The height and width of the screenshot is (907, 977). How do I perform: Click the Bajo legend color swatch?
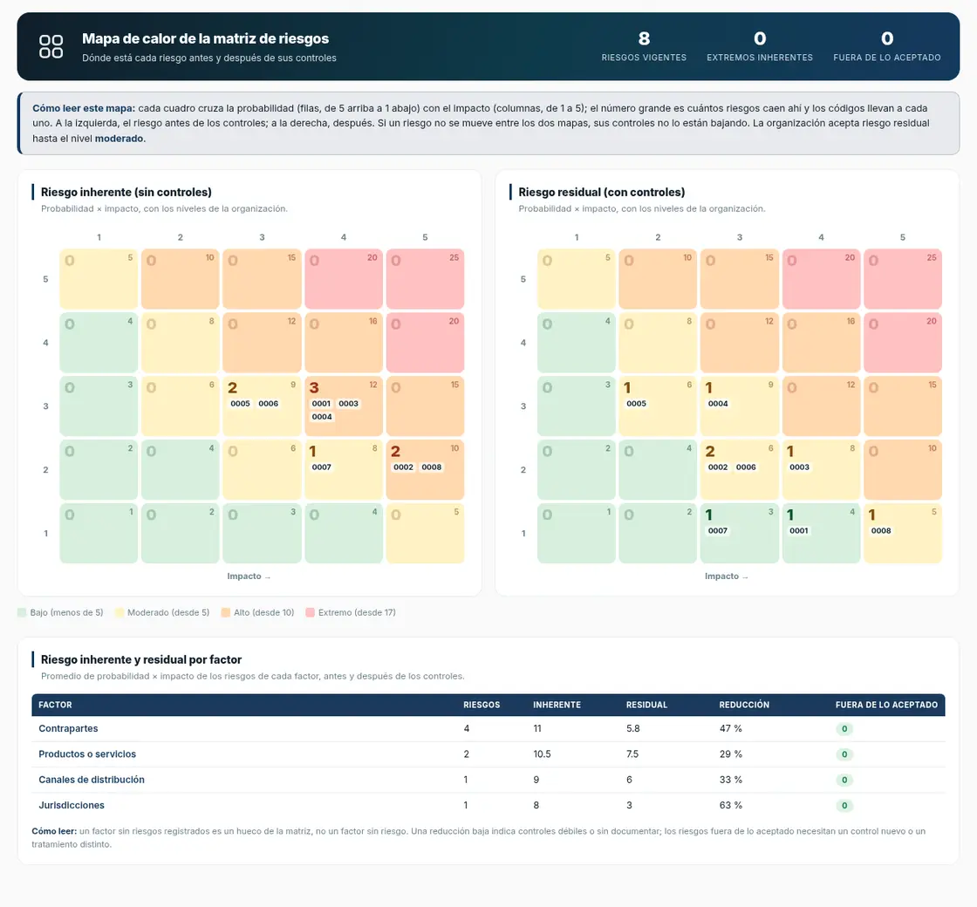[x=22, y=612]
